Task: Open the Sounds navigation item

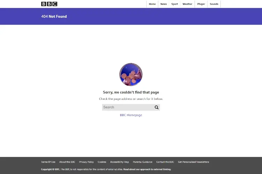Action: [214, 4]
